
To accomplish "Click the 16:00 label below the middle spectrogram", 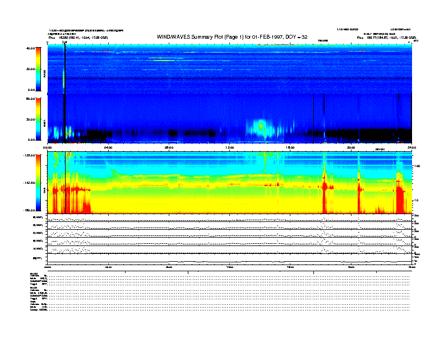I will (290, 147).
